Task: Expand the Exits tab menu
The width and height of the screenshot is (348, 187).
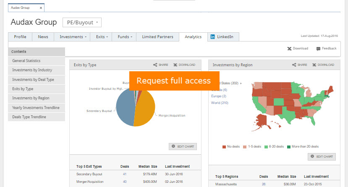Action: (x=101, y=37)
